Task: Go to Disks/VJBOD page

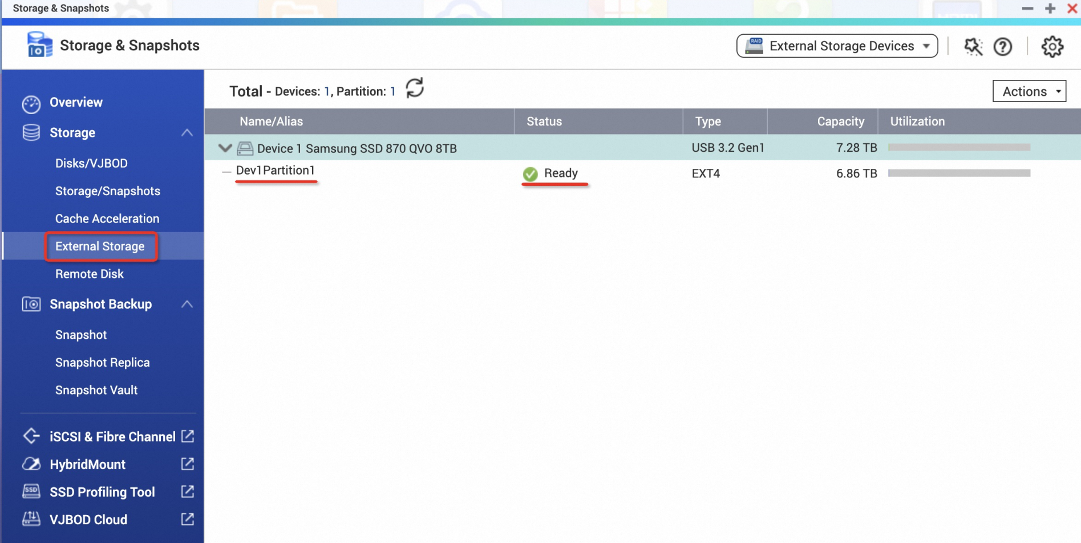Action: (x=91, y=163)
